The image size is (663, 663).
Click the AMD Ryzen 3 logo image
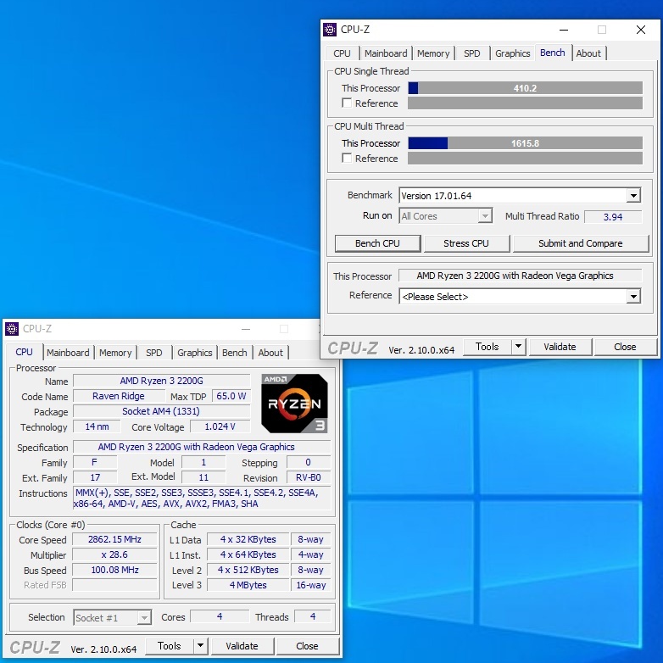(294, 404)
